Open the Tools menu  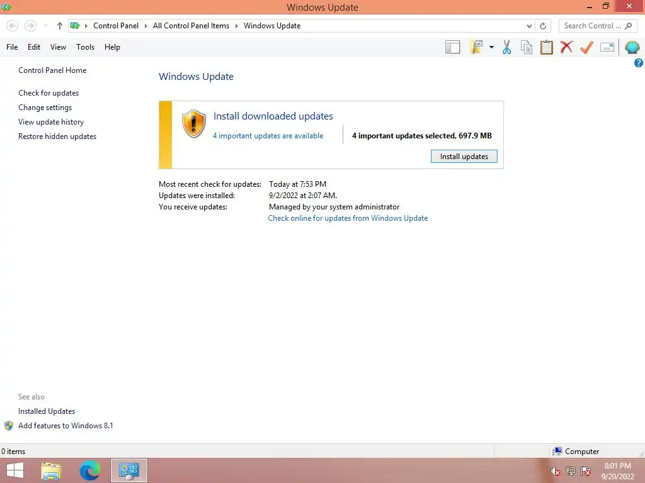(x=85, y=47)
